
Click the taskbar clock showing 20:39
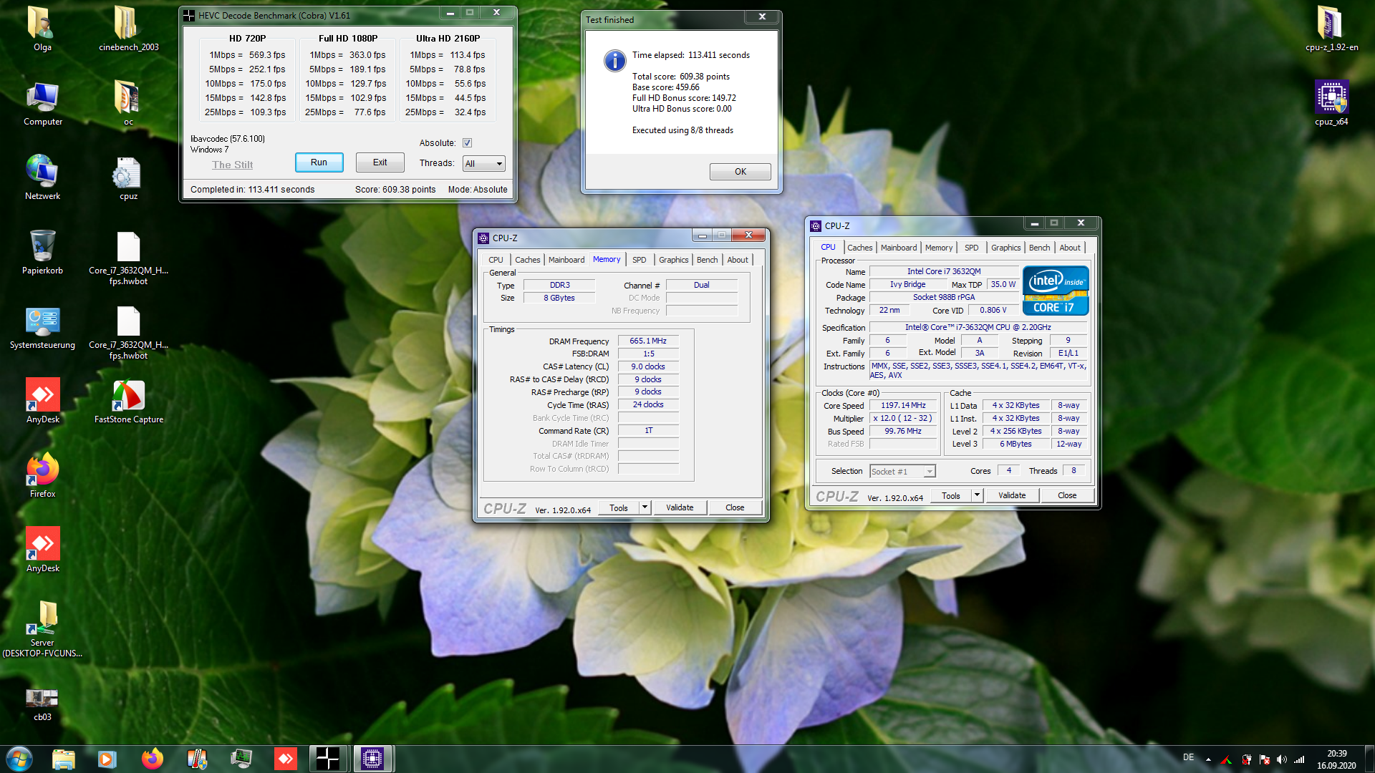tap(1336, 759)
